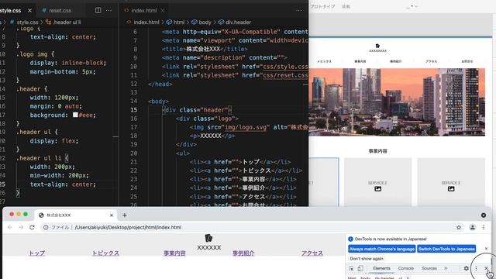Go forward in Chrome browser
Viewport: 496px width, 279px height.
(21, 227)
